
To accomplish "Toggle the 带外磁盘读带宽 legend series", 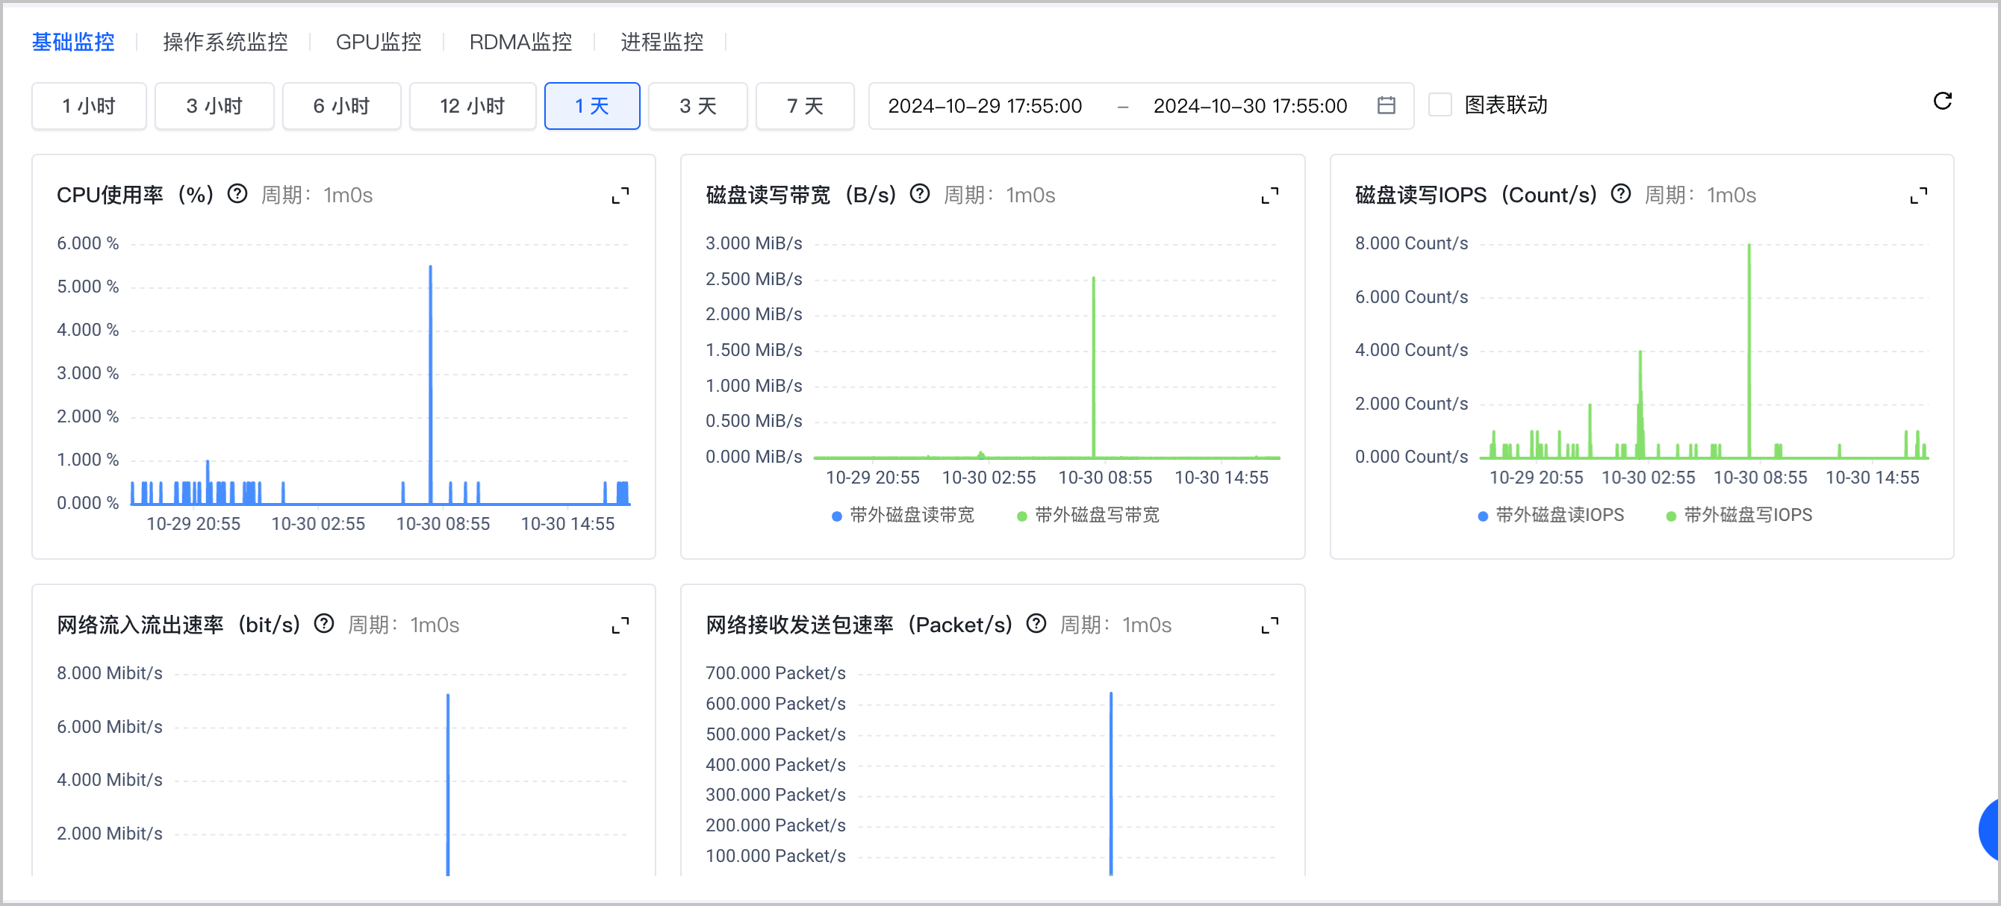I will click(903, 516).
